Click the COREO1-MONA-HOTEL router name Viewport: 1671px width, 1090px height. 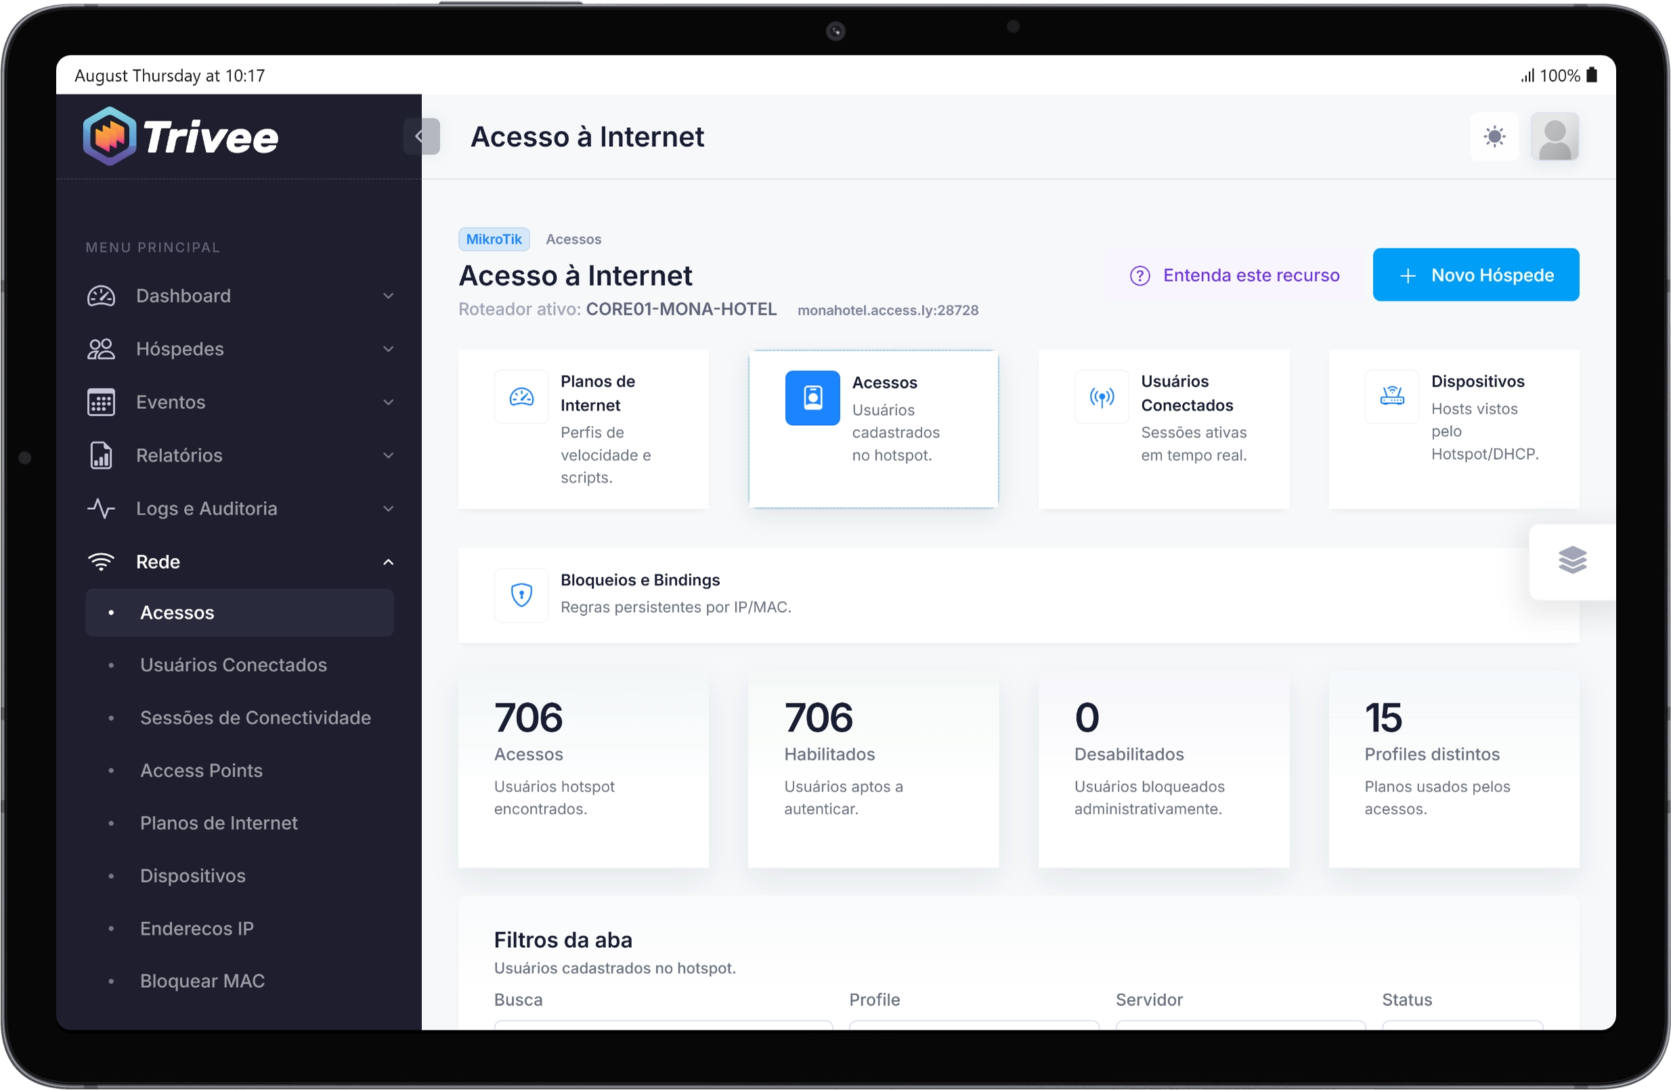pyautogui.click(x=681, y=309)
